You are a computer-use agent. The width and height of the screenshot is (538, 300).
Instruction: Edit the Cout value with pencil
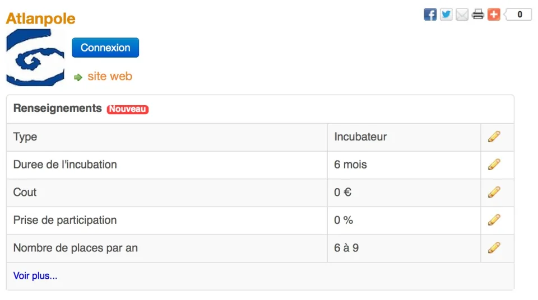click(x=494, y=193)
